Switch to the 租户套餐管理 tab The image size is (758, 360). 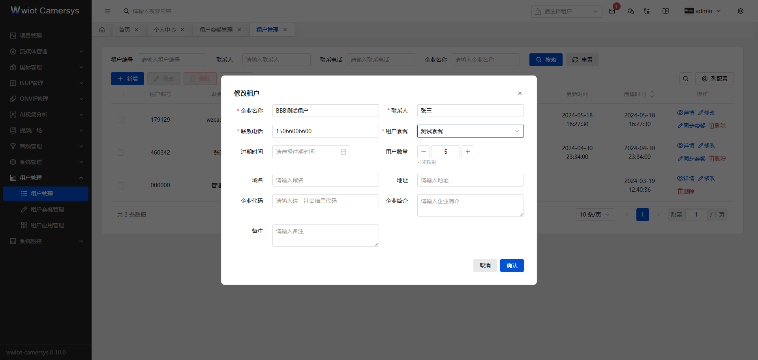(216, 30)
